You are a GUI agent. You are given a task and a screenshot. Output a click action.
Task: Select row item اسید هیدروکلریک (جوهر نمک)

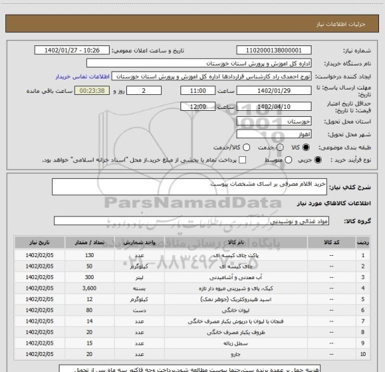point(236,299)
